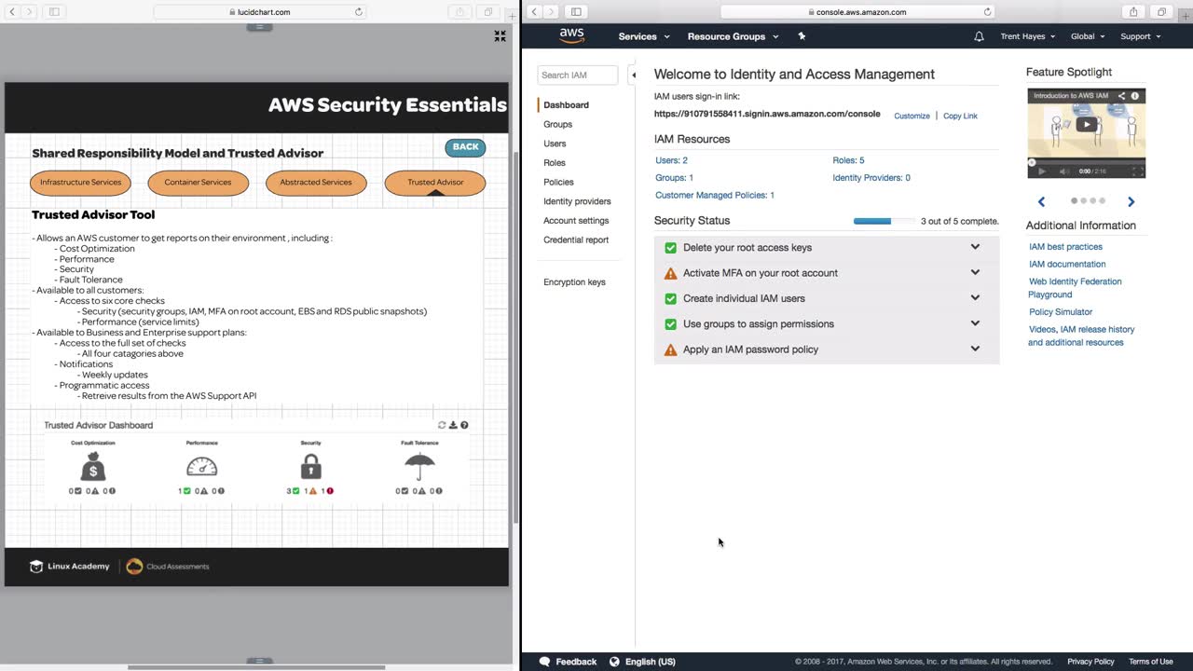Click the Search IAM input field

pyautogui.click(x=577, y=75)
